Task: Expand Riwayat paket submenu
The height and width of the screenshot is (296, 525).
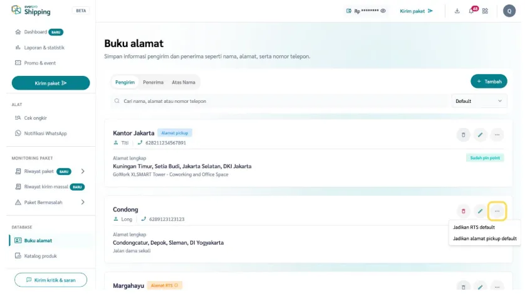Action: pyautogui.click(x=83, y=171)
